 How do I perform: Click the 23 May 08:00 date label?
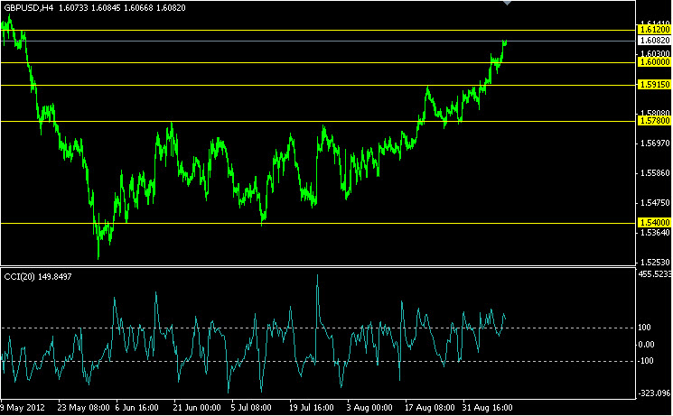click(83, 407)
